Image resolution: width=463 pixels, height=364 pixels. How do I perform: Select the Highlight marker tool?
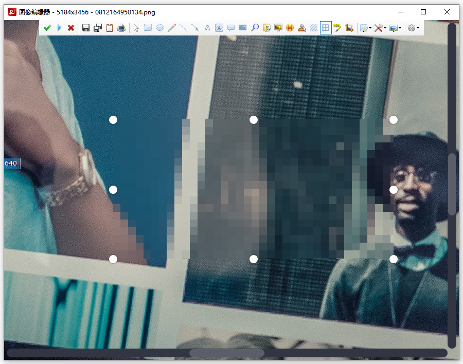pos(337,28)
